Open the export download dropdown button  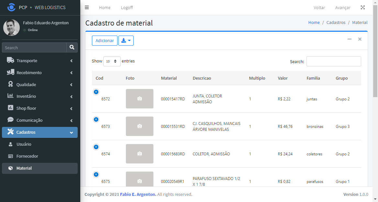(126, 40)
